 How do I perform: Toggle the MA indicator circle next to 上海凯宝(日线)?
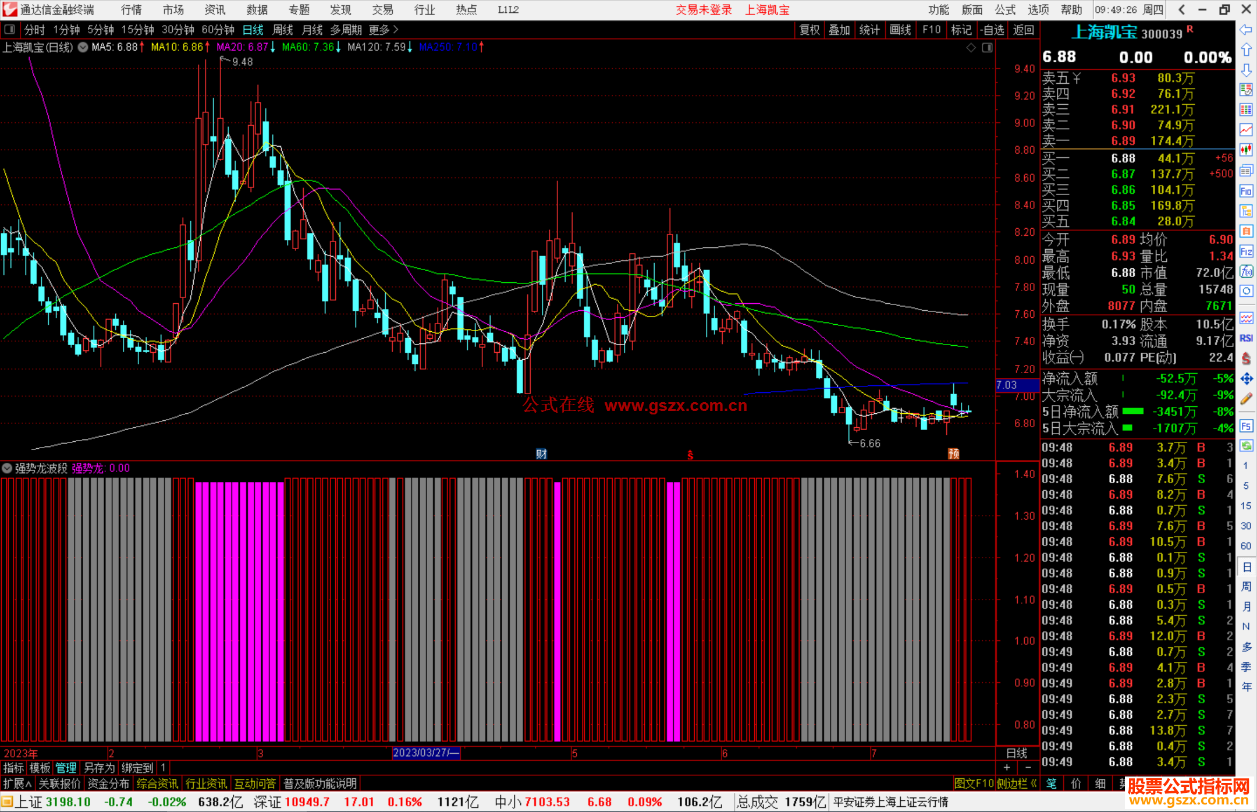(x=83, y=47)
